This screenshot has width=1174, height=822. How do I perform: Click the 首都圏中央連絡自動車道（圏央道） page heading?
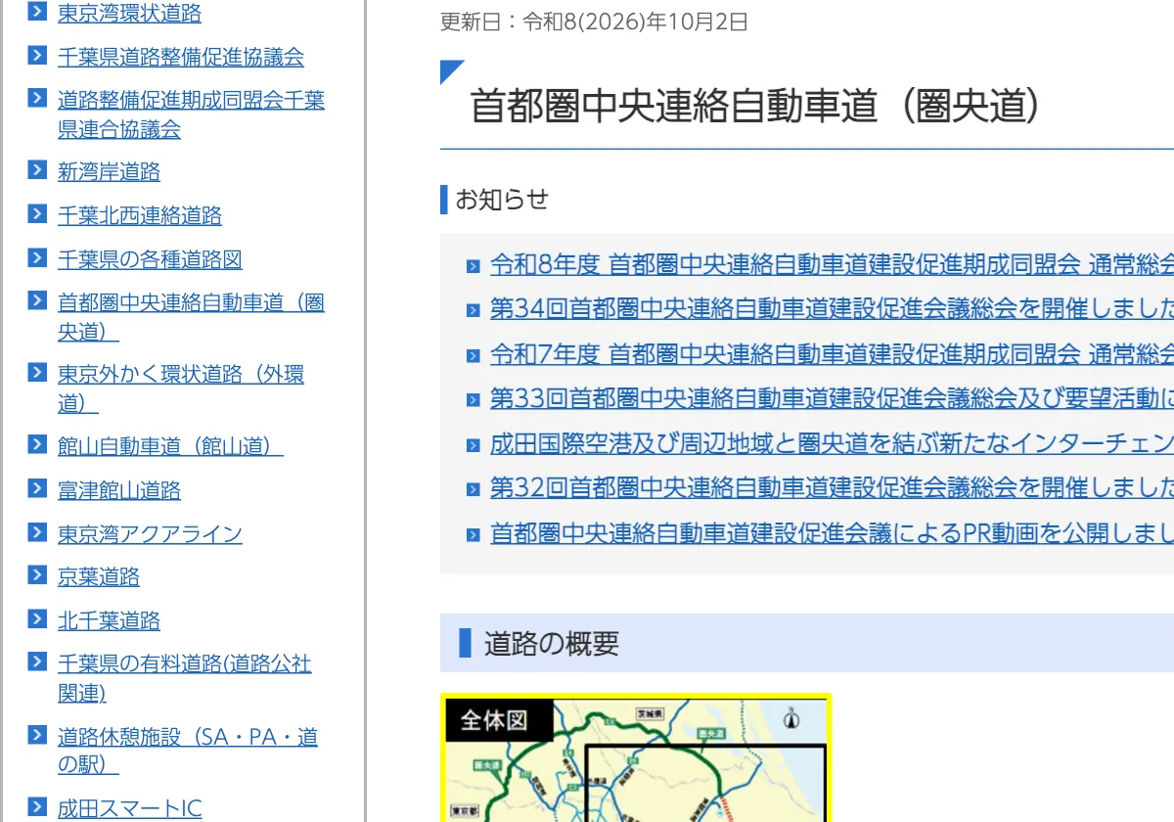(755, 106)
